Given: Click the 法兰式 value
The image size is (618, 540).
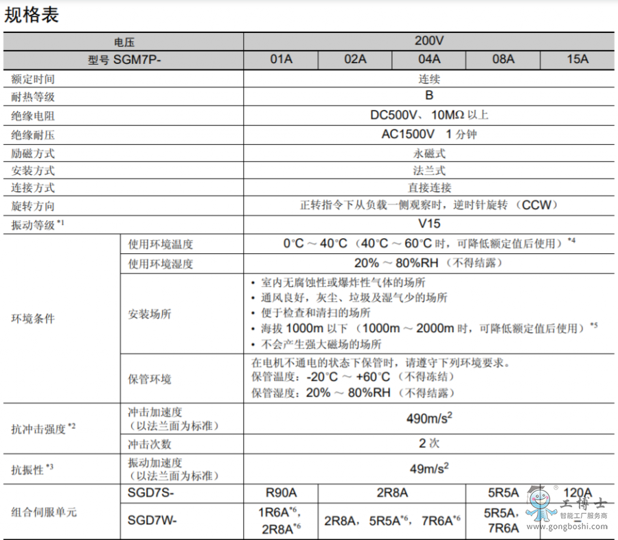Looking at the screenshot, I should 429,171.
